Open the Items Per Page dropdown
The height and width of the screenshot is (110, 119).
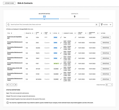(109, 85)
